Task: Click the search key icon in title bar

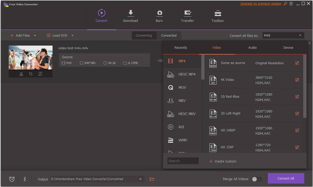Action: (x=285, y=4)
